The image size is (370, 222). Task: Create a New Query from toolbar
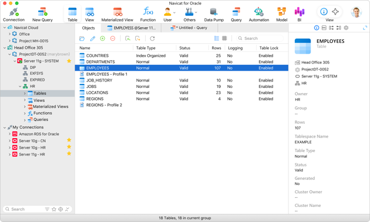click(42, 14)
